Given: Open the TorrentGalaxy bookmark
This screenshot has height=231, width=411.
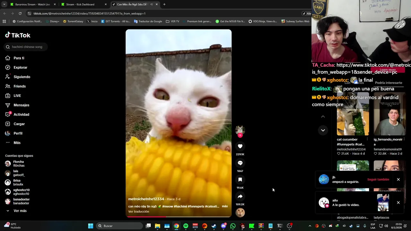Looking at the screenshot, I should (73, 21).
